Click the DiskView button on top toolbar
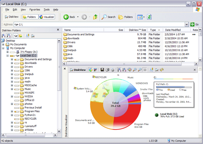 (x=12, y=17)
